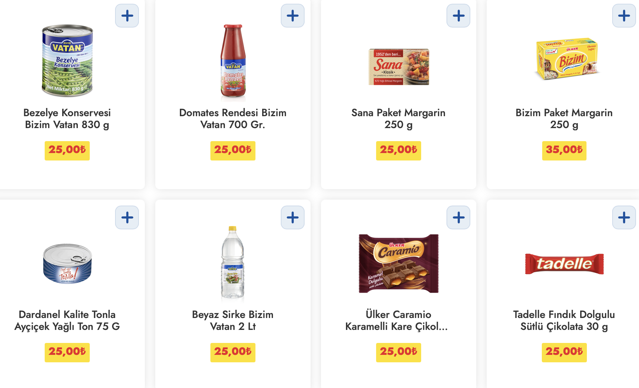
Task: Open Bizim Paket Margarin 250 g title
Action: [564, 118]
